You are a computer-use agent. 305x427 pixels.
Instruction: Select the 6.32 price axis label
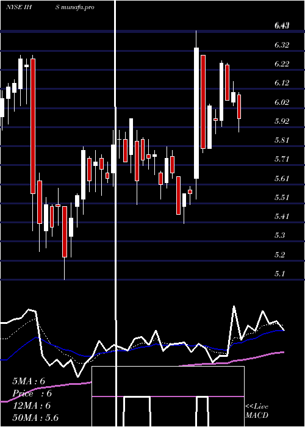click(x=282, y=45)
